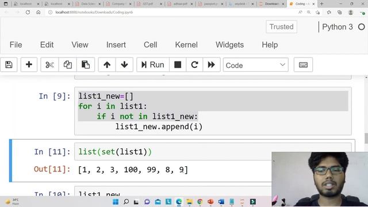Interrupt the kernel with the stop icon
Image resolution: width=368 pixels, height=207 pixels.
(x=178, y=64)
